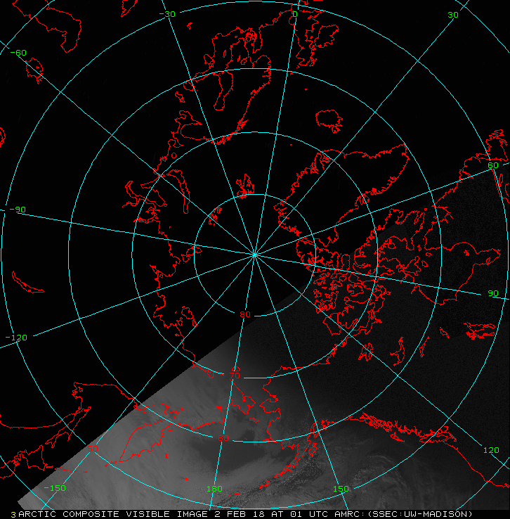The height and width of the screenshot is (519, 510).
Task: Click the 'ARCTIC COMPOSITE VISIBLE IMAGE' caption text
Action: [x=113, y=514]
